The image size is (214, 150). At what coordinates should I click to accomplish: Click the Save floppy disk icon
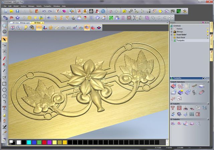(x=17, y=11)
